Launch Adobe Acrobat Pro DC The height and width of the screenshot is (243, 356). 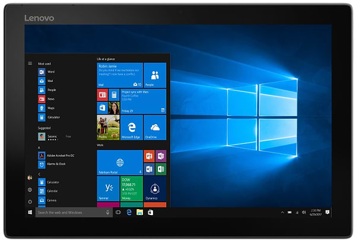(56, 156)
